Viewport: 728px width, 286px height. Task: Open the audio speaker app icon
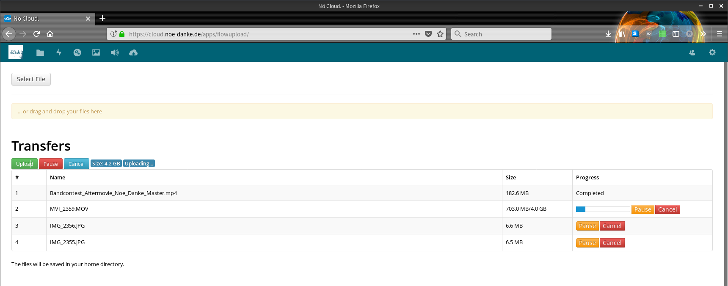(x=115, y=53)
